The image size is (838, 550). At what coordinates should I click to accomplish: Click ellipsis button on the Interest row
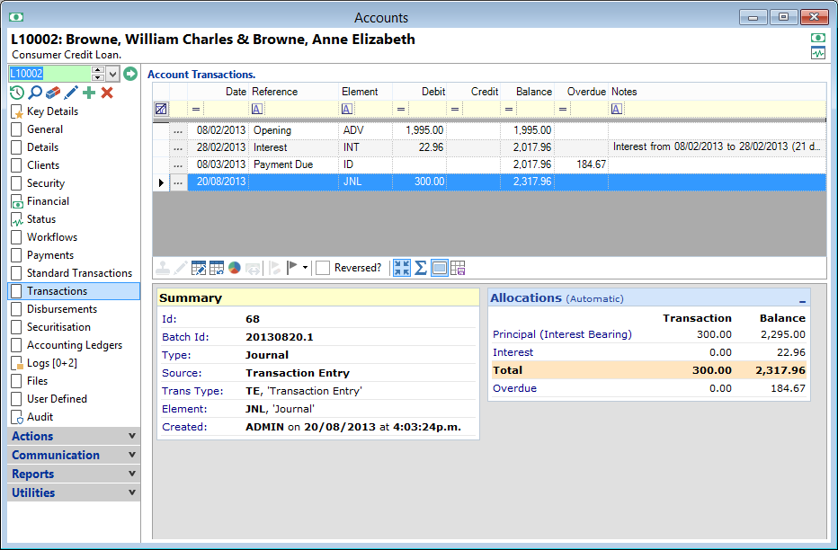178,148
